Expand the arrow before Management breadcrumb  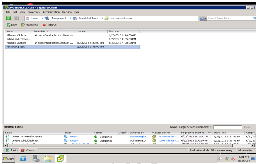point(42,18)
